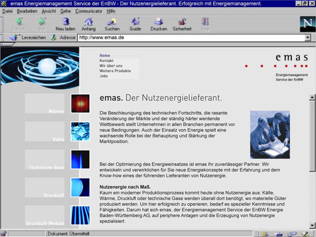Select the Kälte product label
The width and height of the screenshot is (316, 237).
click(x=58, y=139)
